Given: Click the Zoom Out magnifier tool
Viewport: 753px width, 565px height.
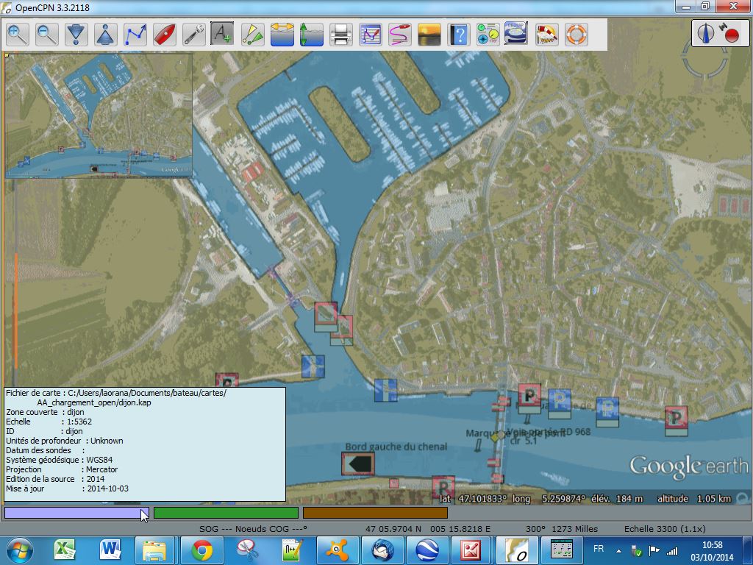Looking at the screenshot, I should point(47,35).
